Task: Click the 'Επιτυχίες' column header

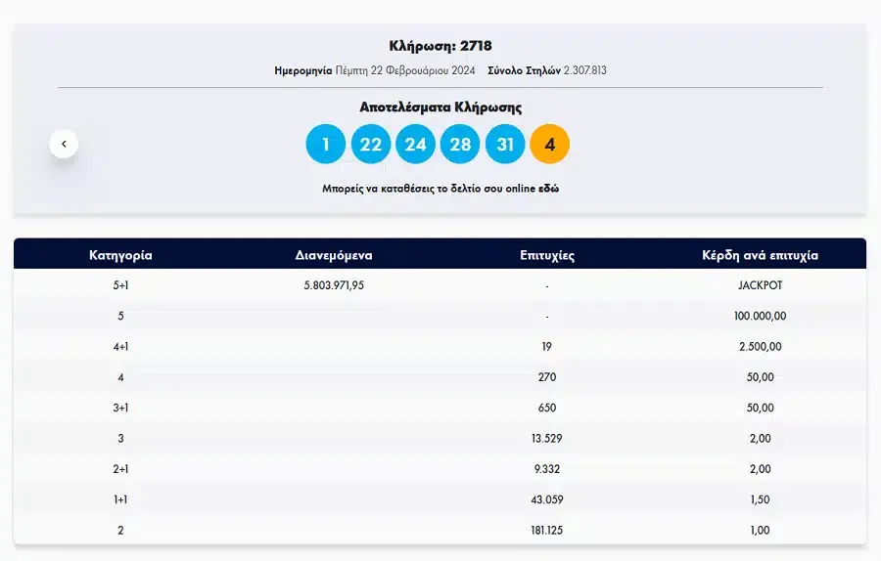Action: point(546,255)
